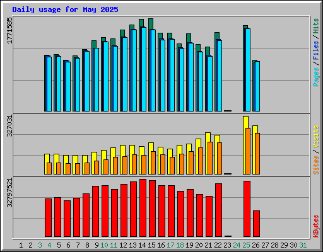Click green day label 24
This screenshot has width=323, height=252.
point(237,245)
